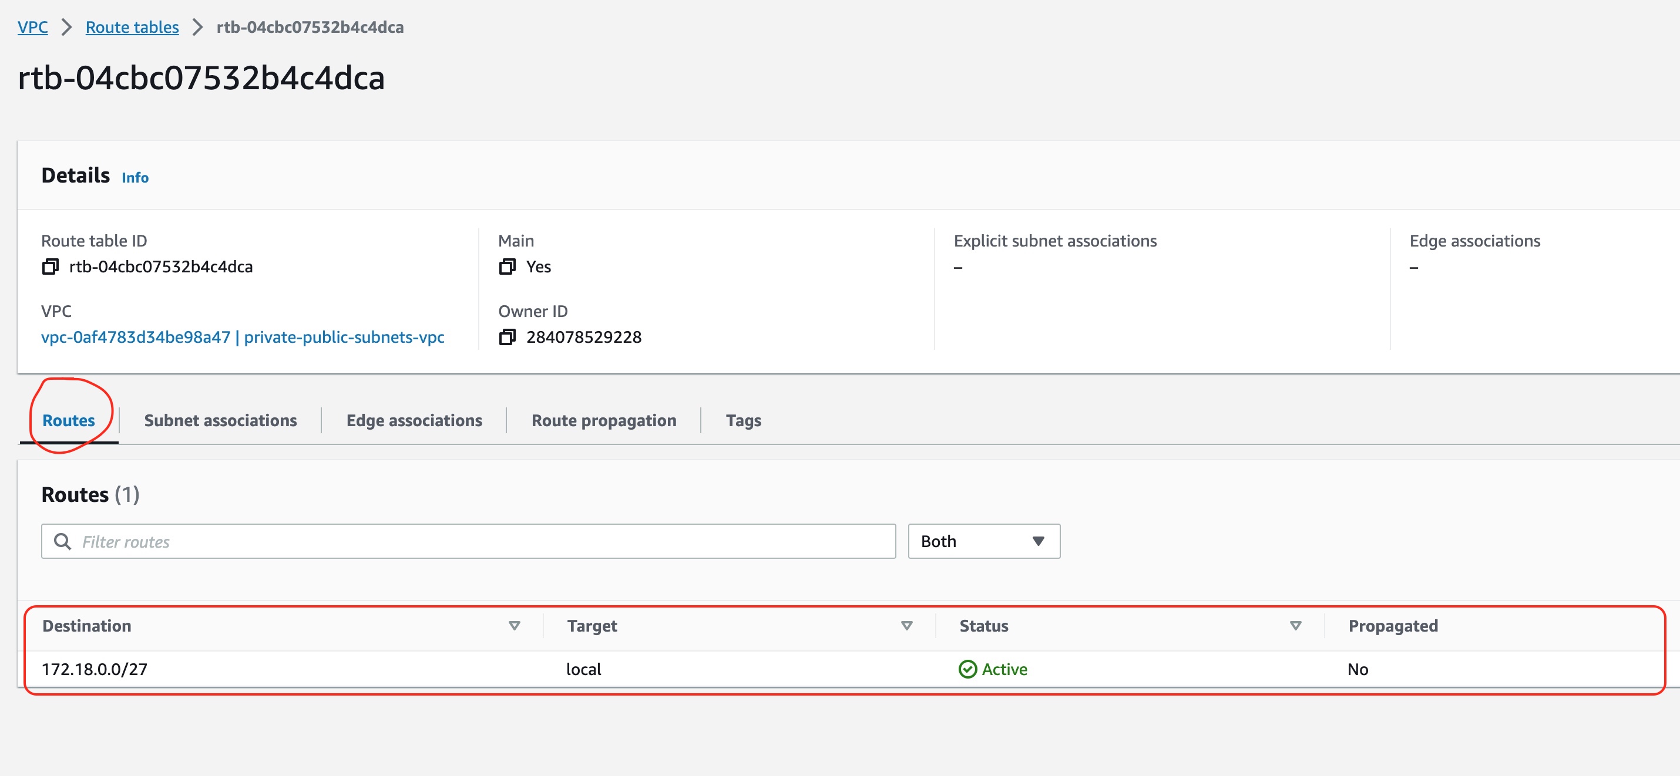Open the Tags tab
The width and height of the screenshot is (1680, 776).
[x=742, y=419]
